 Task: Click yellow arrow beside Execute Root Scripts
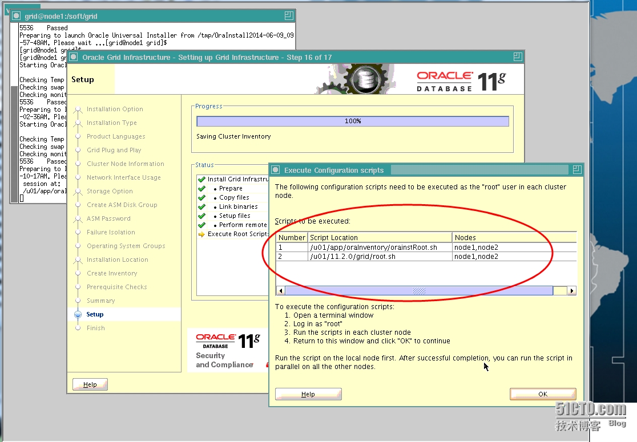coord(201,234)
